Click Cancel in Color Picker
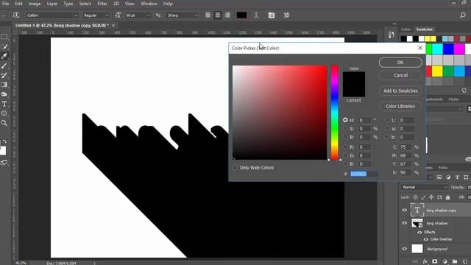 400,75
